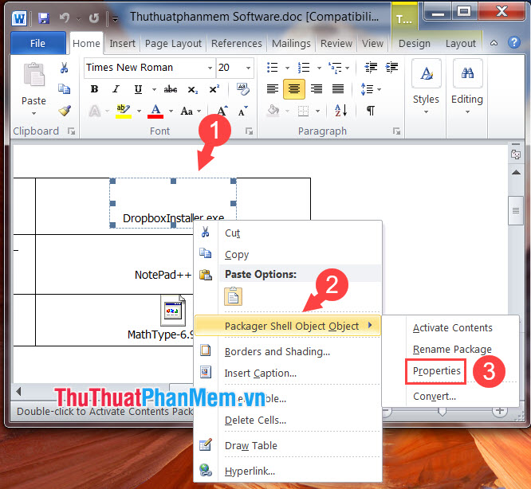The height and width of the screenshot is (489, 531).
Task: Toggle Strikethrough formatting
Action: point(171,89)
